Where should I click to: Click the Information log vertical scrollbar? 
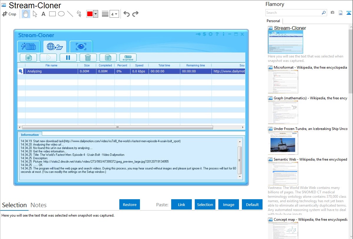[x=240, y=160]
